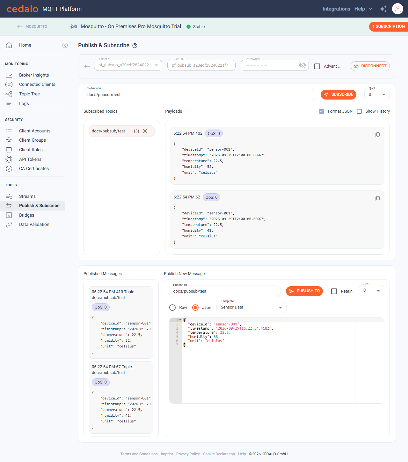Select Publish & Subscribe sidebar item
The width and height of the screenshot is (408, 462).
tap(33, 206)
